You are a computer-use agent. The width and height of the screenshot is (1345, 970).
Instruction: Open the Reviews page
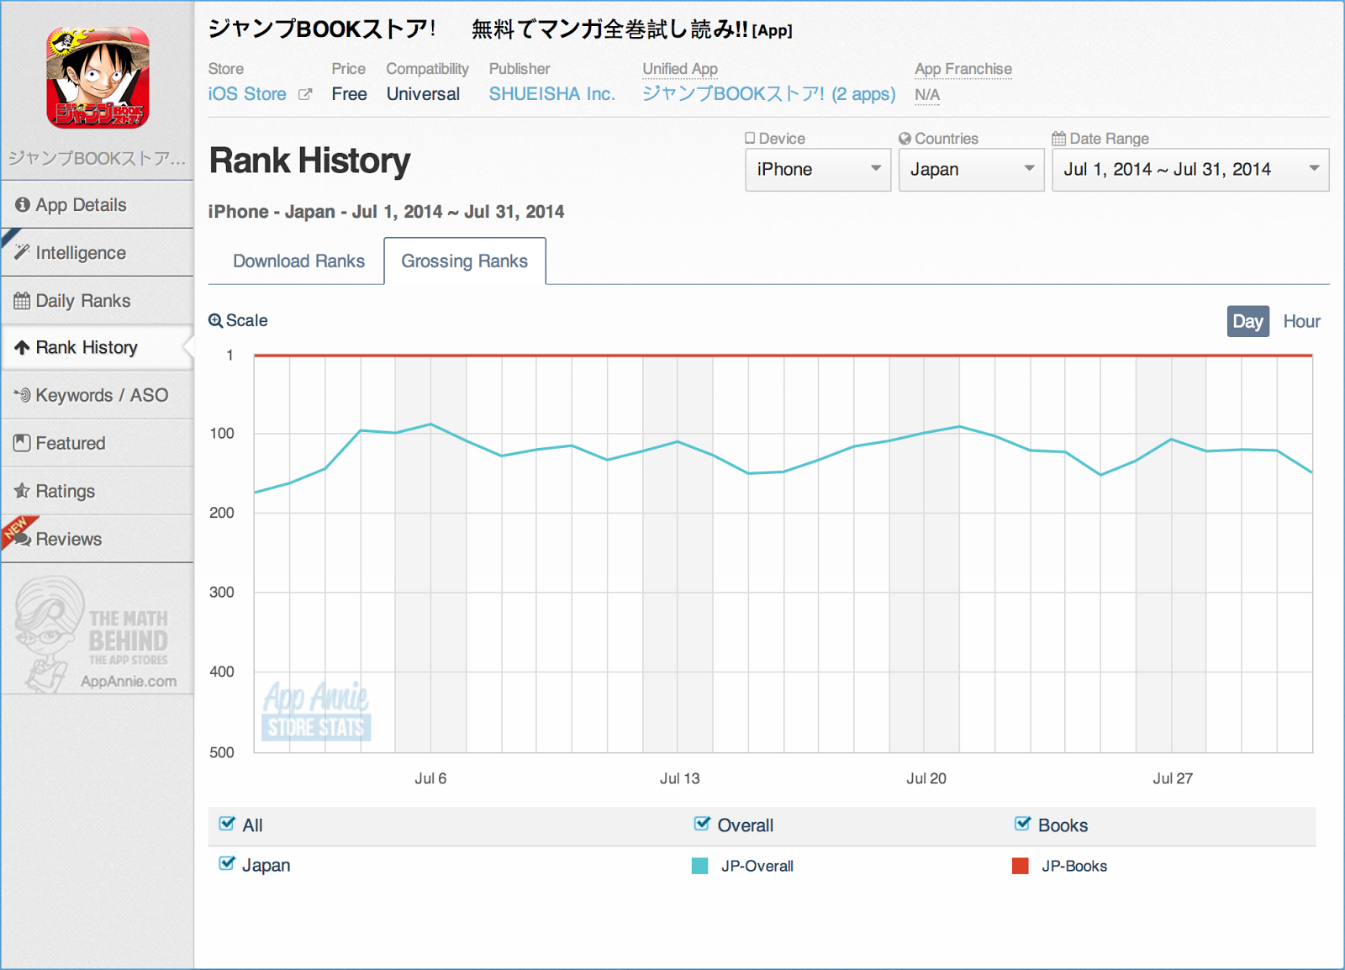[98, 539]
